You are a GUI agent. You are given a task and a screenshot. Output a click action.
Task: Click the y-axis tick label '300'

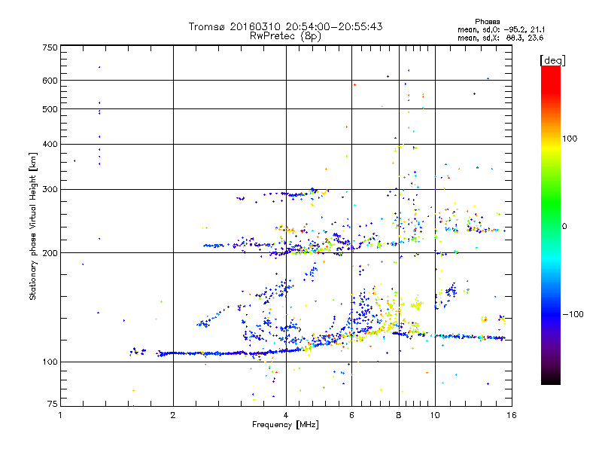coord(50,189)
